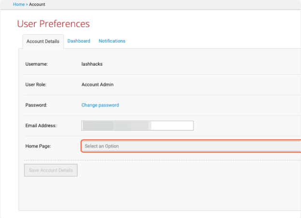This screenshot has height=218, width=301.
Task: Click the Home breadcrumb link
Action: coord(19,4)
